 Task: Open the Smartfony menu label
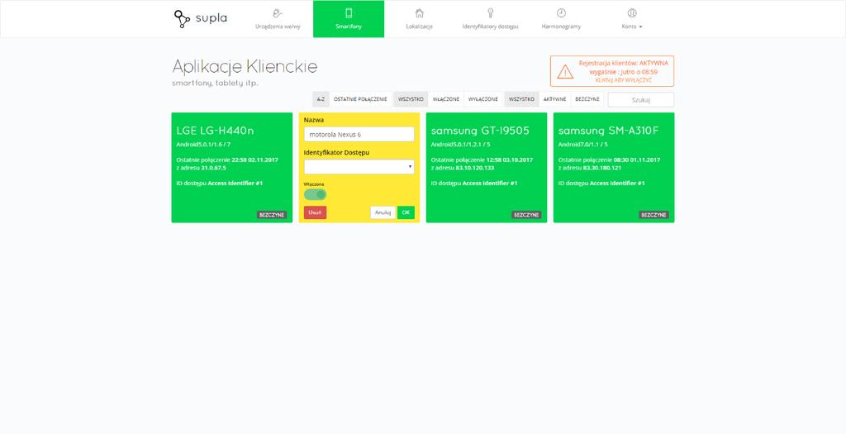click(349, 26)
